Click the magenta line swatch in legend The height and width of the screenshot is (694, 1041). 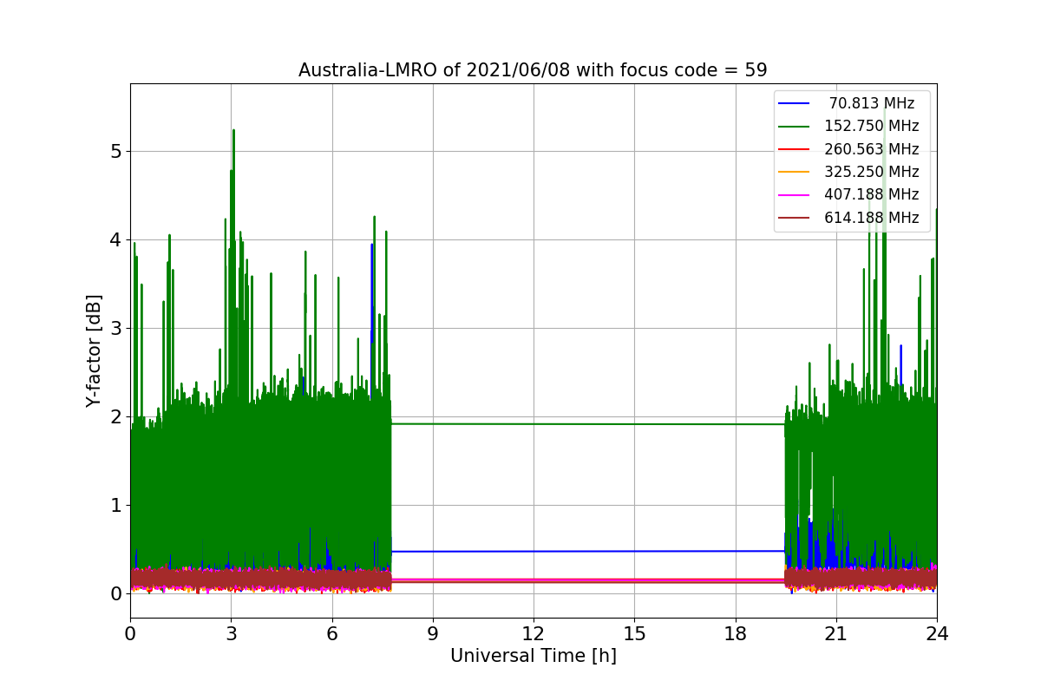[794, 195]
